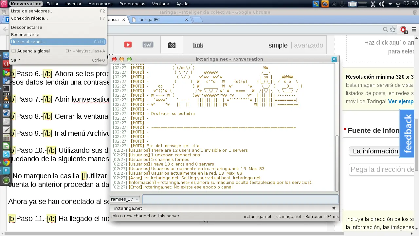Screen dimensions: 419x236
Task: Insert a YouTube video using the red play icon
Action: [128, 45]
